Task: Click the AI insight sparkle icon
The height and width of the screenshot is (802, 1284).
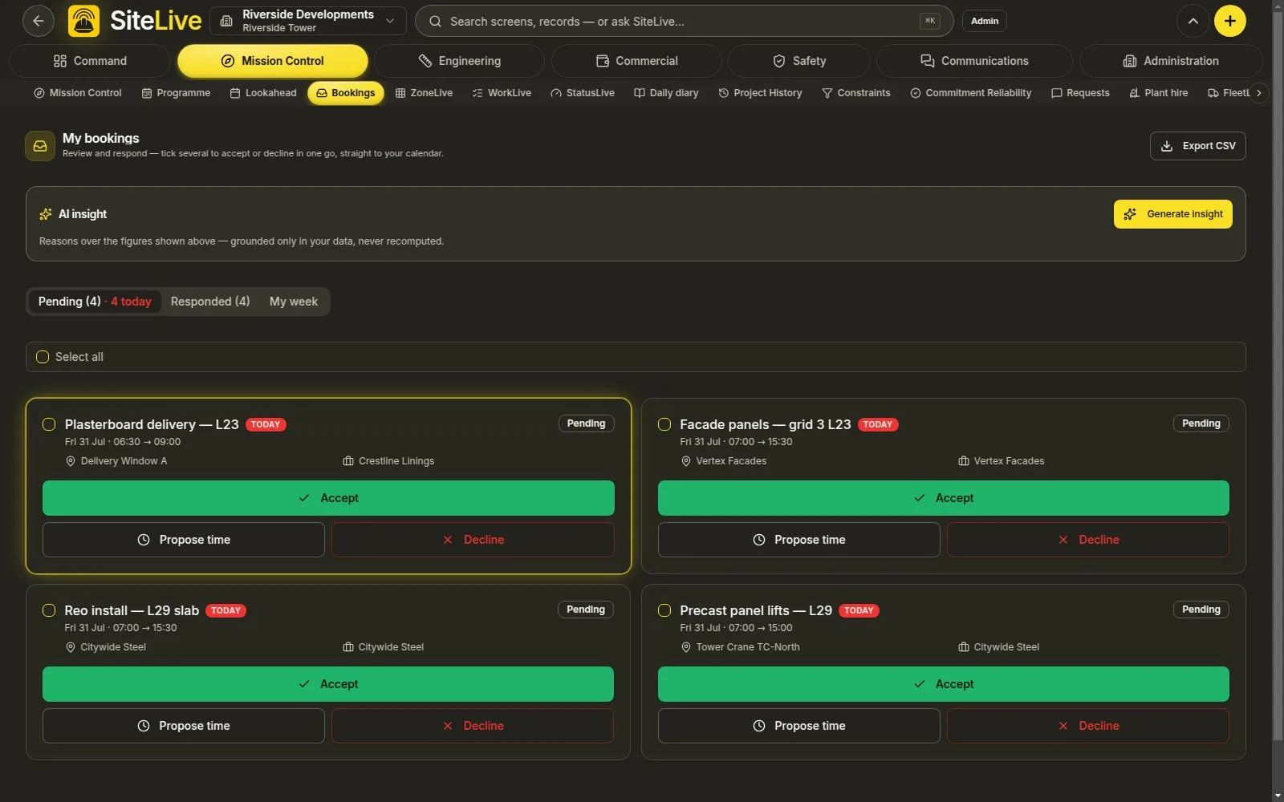Action: (x=46, y=214)
